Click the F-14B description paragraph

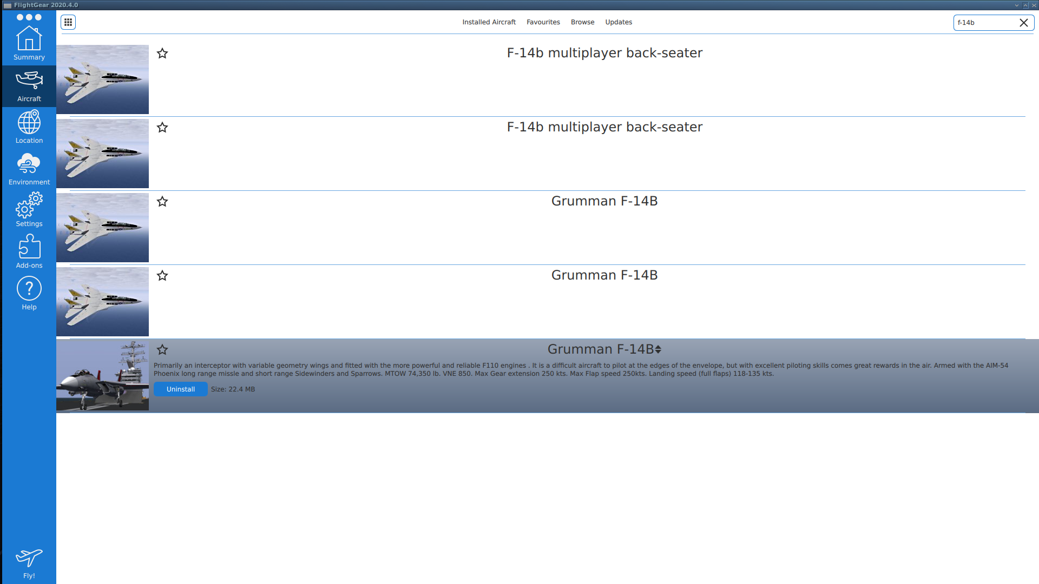pyautogui.click(x=581, y=370)
